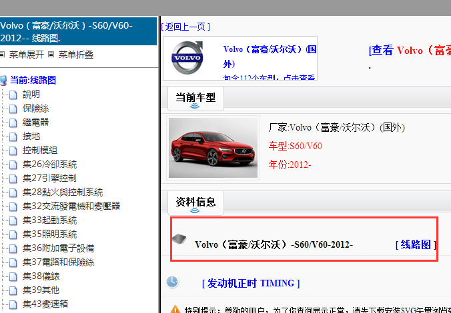This screenshot has width=451, height=313.
Task: Click the page icon beside 集43變速箱
Action: coord(13,304)
